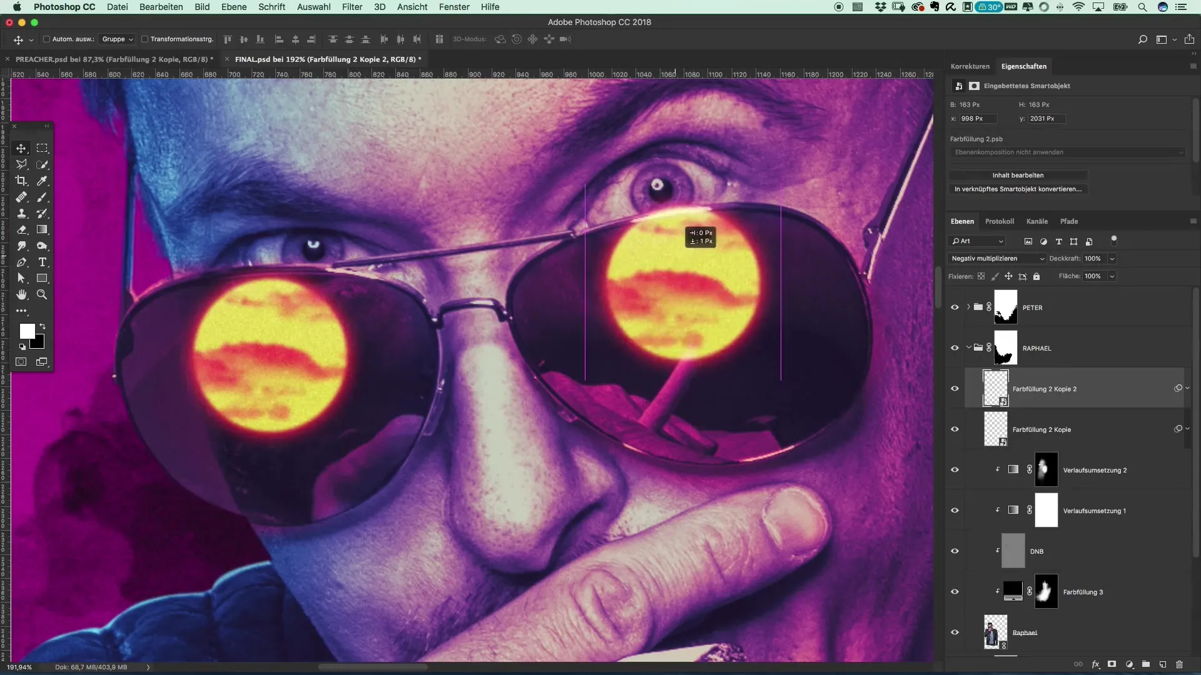Select the Quick Selection tool
The height and width of the screenshot is (675, 1201).
(x=42, y=164)
